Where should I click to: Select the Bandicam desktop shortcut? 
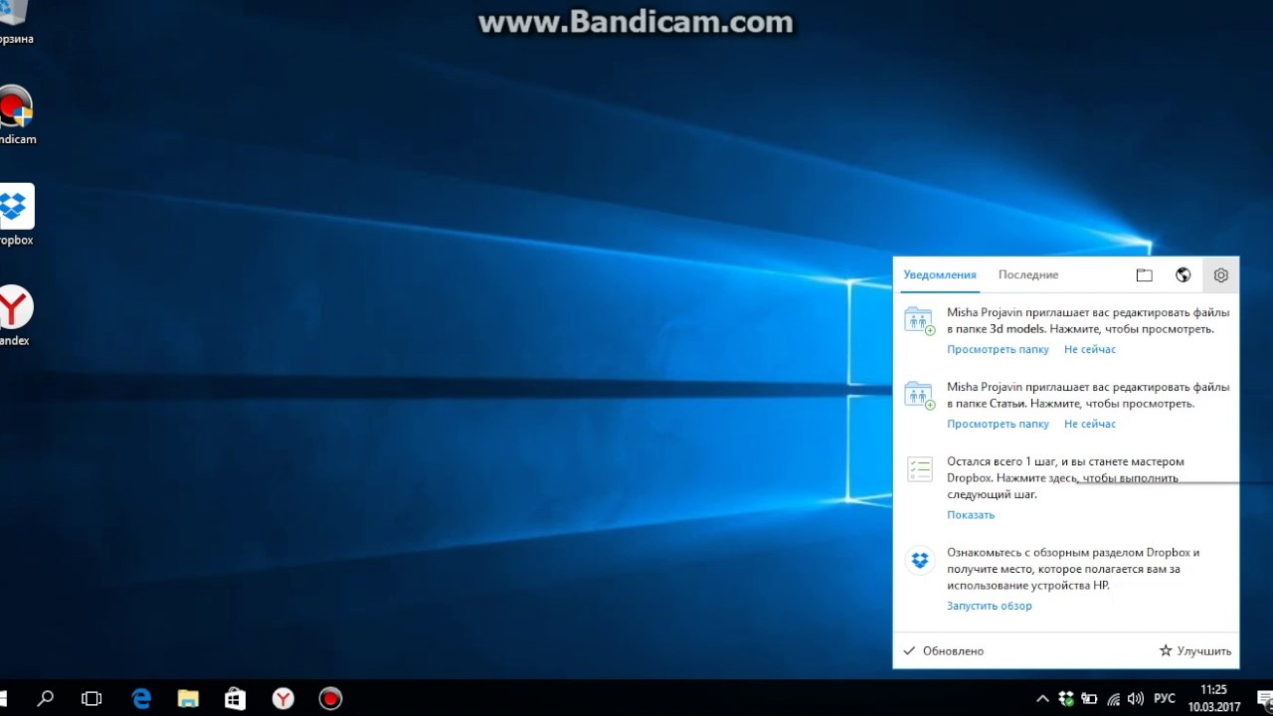(16, 114)
